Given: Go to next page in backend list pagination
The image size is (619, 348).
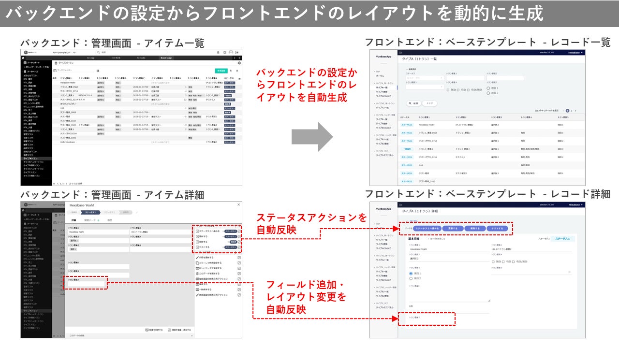Looking at the screenshot, I should click(x=66, y=184).
